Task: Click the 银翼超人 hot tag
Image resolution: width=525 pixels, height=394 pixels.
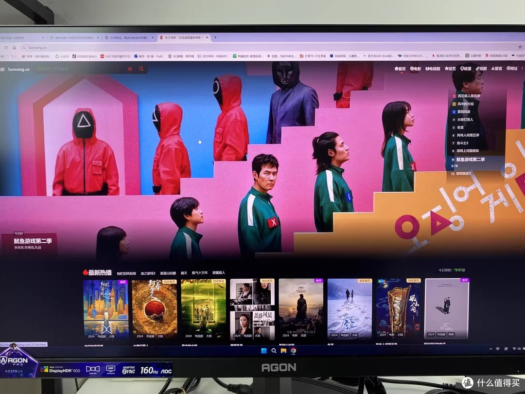Action: [x=219, y=273]
